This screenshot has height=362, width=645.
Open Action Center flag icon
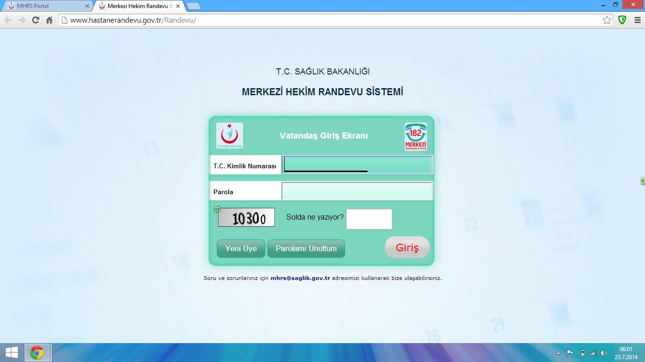(570, 353)
